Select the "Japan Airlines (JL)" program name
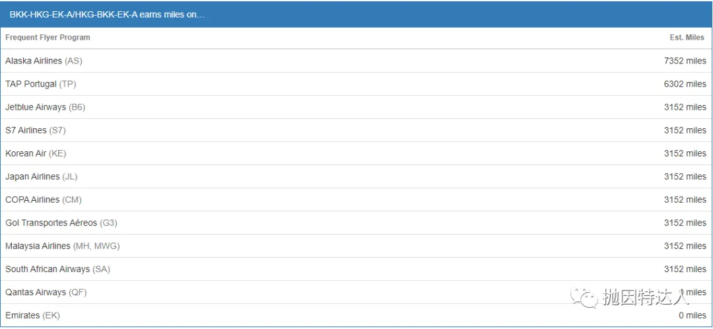This screenshot has height=329, width=713. pos(42,176)
